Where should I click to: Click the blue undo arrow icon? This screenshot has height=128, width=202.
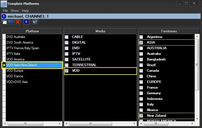(x=11, y=22)
